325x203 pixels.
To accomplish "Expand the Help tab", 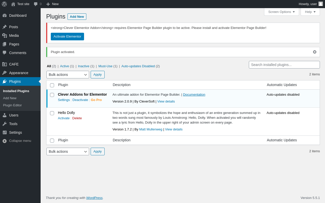I will [310, 12].
